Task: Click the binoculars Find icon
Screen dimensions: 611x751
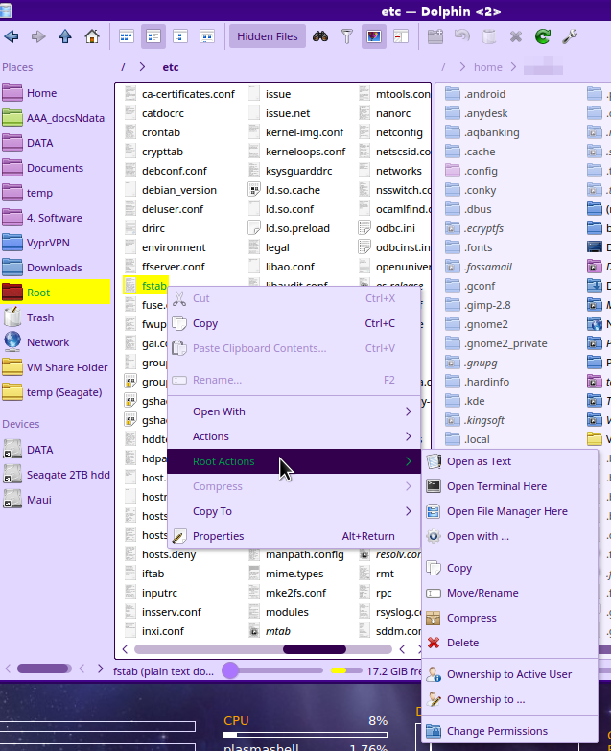Action: click(x=320, y=36)
